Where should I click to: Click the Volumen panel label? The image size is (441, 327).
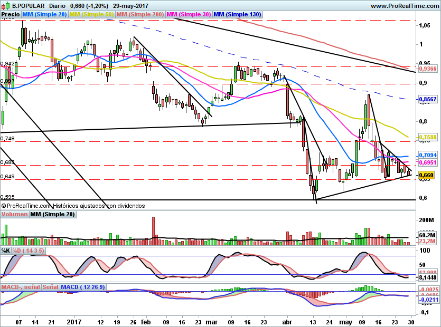click(14, 215)
